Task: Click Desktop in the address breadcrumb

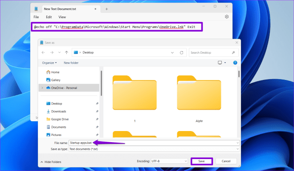Action: click(88, 52)
